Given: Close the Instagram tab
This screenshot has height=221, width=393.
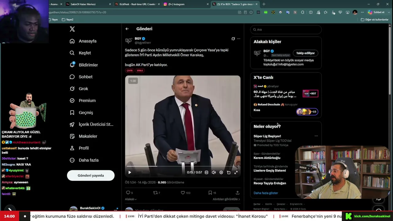Looking at the screenshot, I should (x=208, y=4).
